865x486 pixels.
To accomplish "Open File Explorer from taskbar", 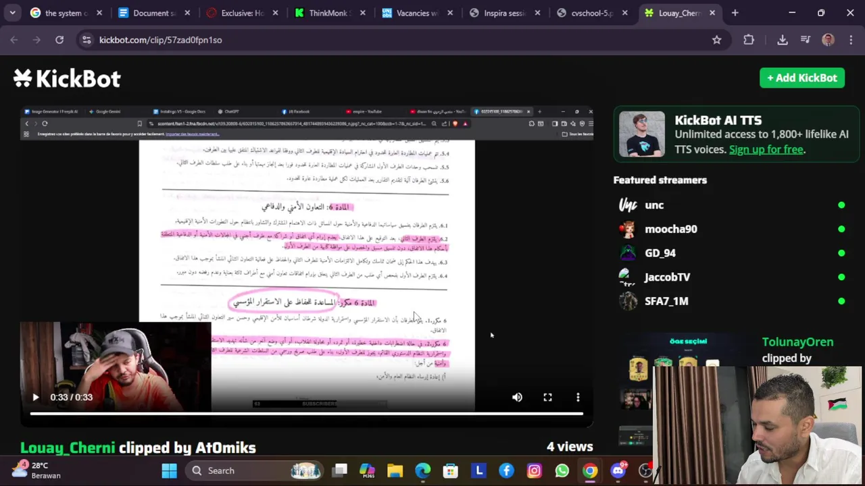I will point(395,470).
